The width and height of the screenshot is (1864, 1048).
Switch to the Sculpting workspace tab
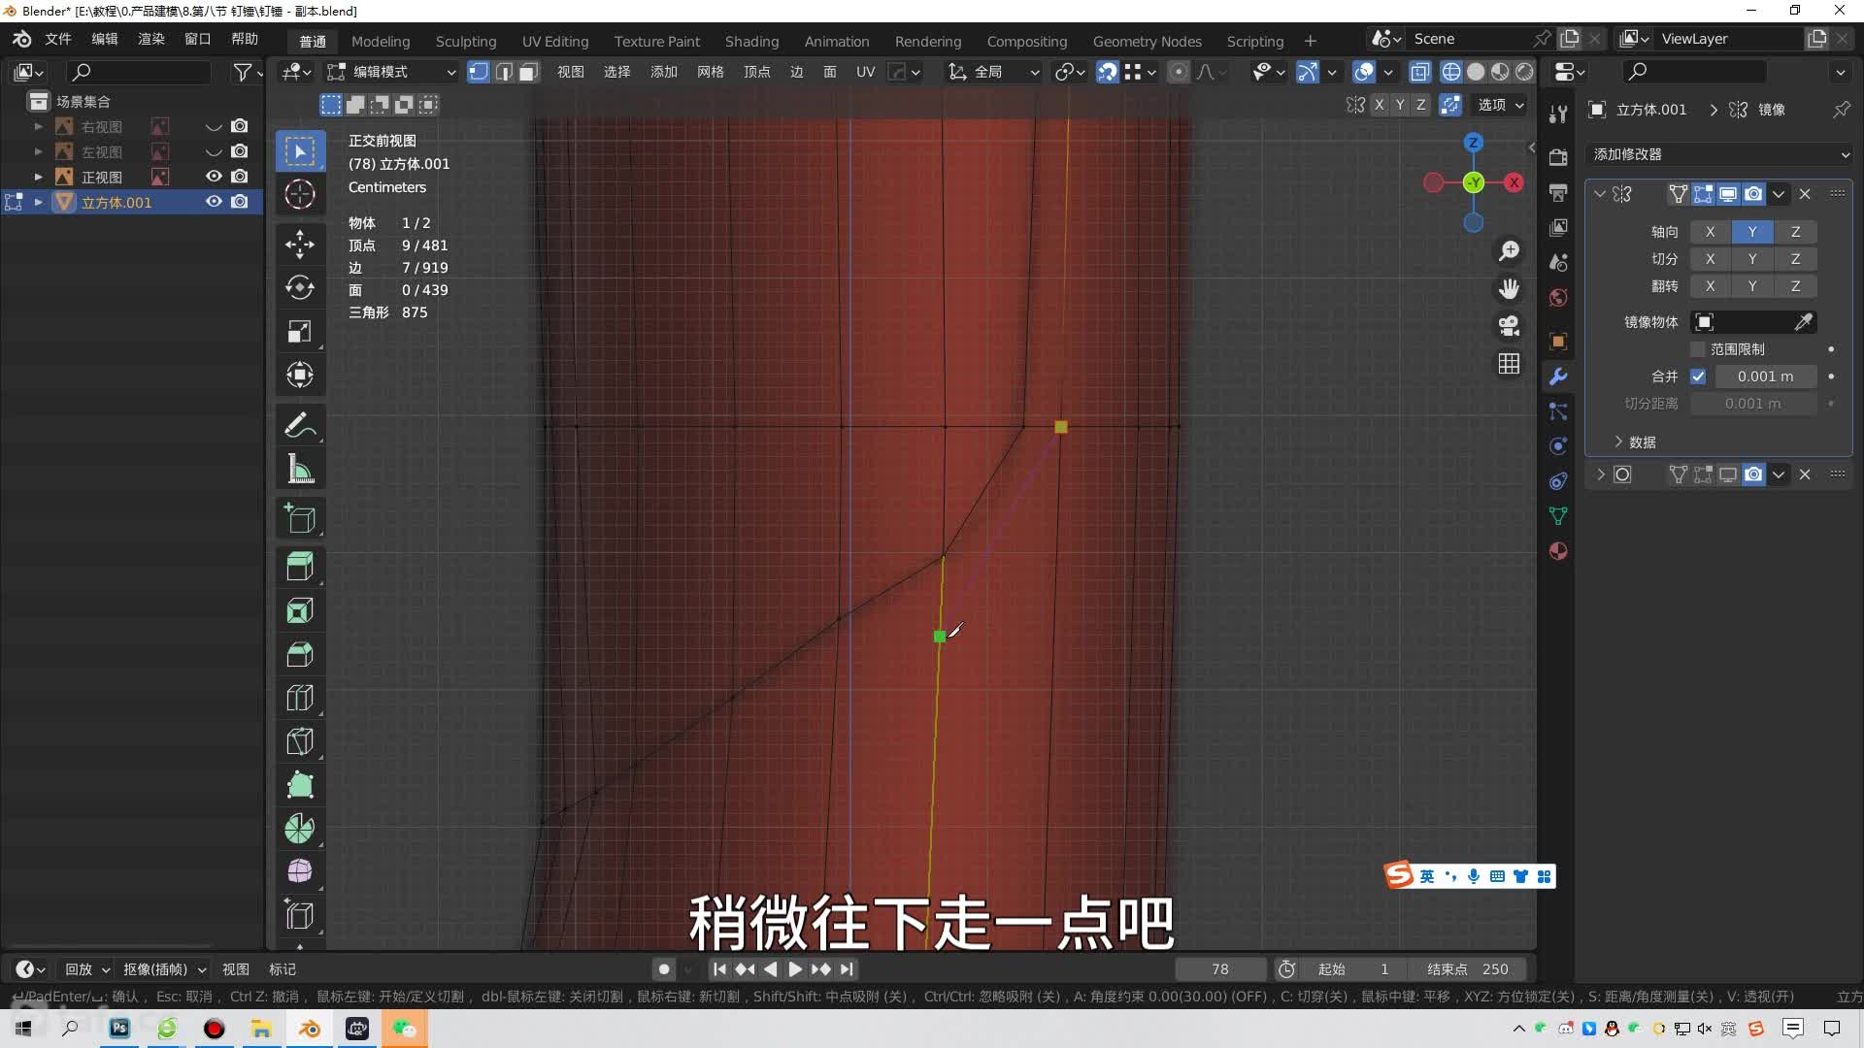466,42
